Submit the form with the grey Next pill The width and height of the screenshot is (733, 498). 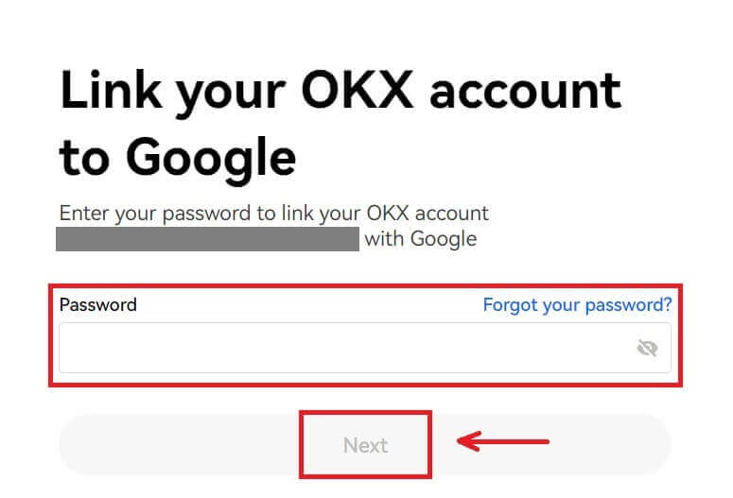click(365, 445)
